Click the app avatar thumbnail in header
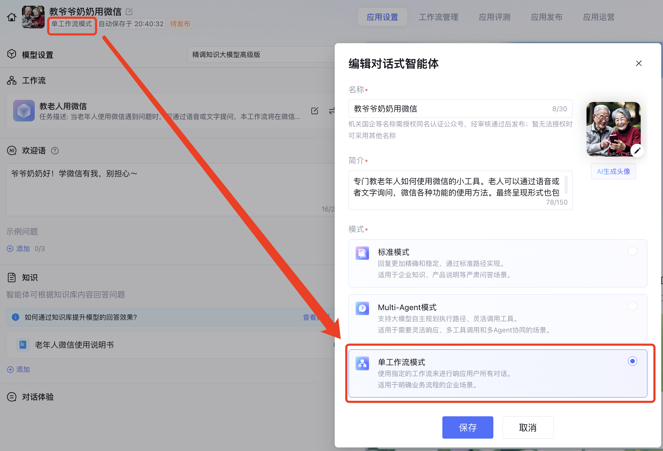The image size is (663, 451). click(33, 17)
